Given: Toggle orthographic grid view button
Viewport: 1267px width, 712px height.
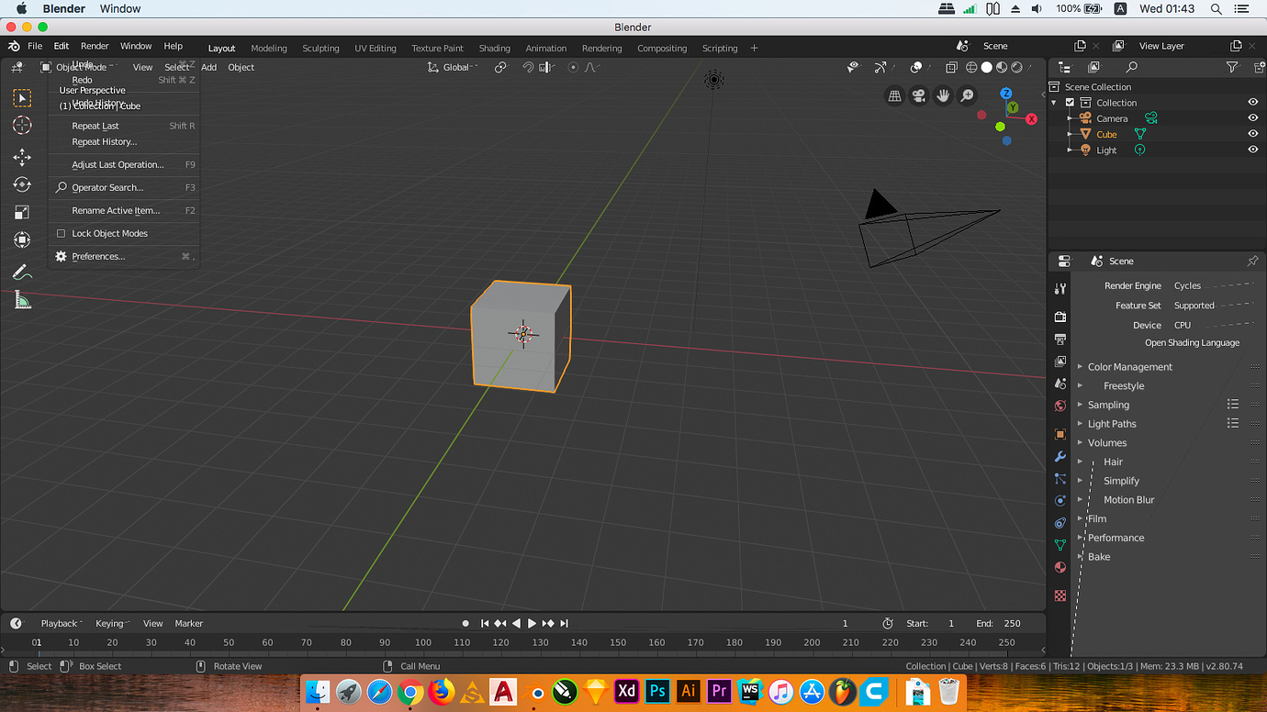Looking at the screenshot, I should (894, 95).
